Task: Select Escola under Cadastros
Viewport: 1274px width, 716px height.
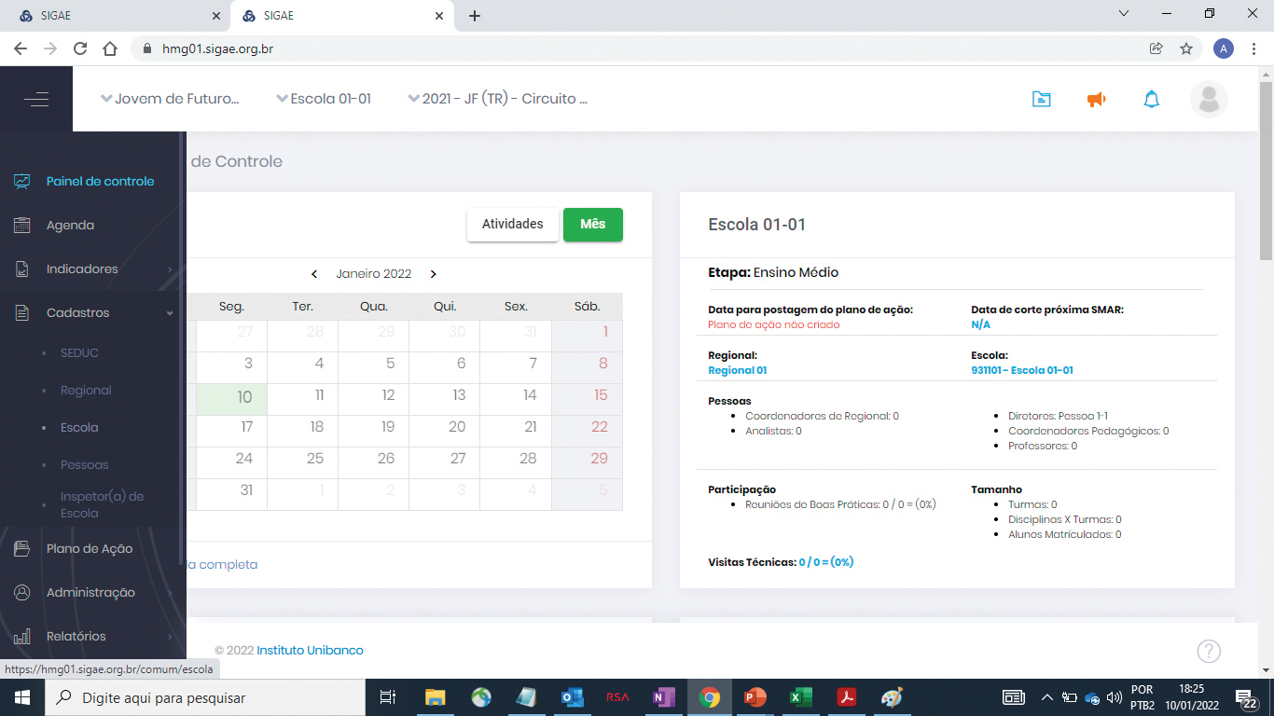Action: tap(79, 428)
